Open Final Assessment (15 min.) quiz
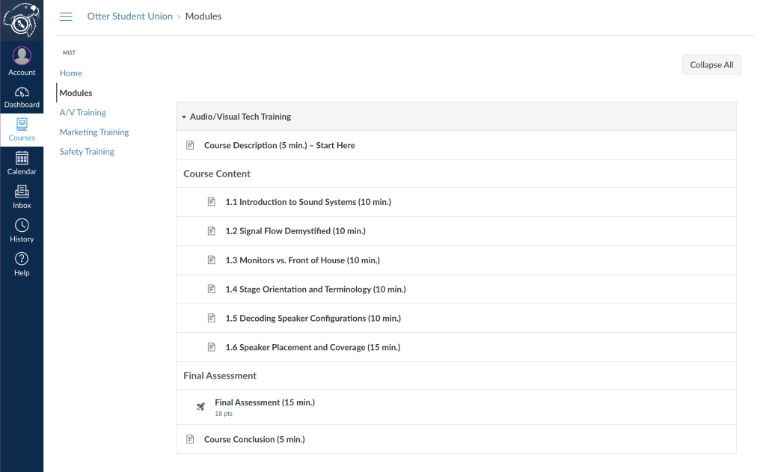This screenshot has width=766, height=472. [265, 402]
